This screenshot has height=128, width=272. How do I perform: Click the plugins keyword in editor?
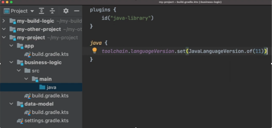[100, 10]
